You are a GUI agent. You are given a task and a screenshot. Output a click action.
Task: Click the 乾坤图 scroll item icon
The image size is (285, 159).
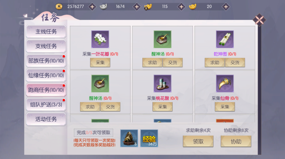225,39
